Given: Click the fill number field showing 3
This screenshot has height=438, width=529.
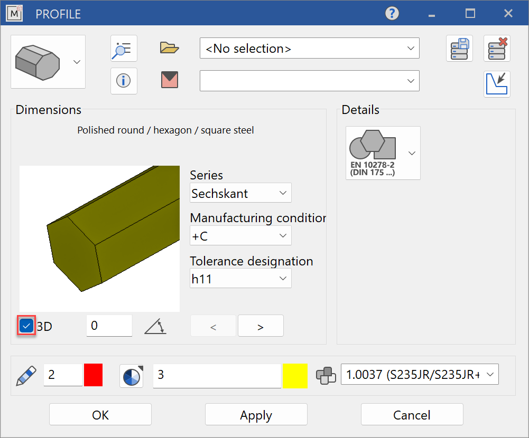Looking at the screenshot, I should pyautogui.click(x=217, y=376).
